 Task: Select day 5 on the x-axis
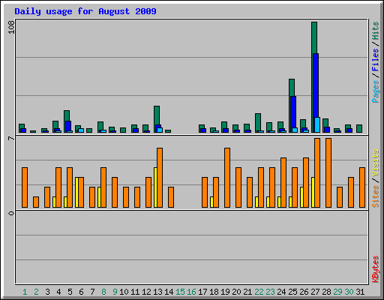tap(70, 292)
